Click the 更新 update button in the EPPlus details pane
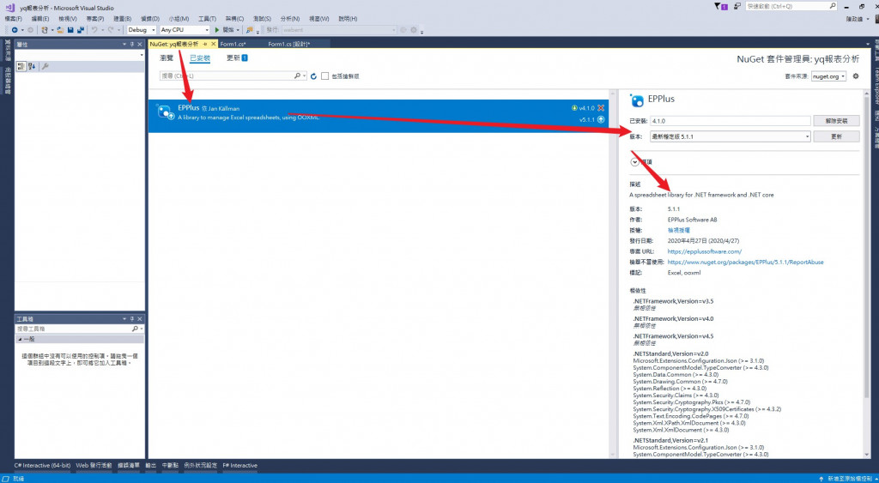Image resolution: width=879 pixels, height=483 pixels. pyautogui.click(x=836, y=136)
